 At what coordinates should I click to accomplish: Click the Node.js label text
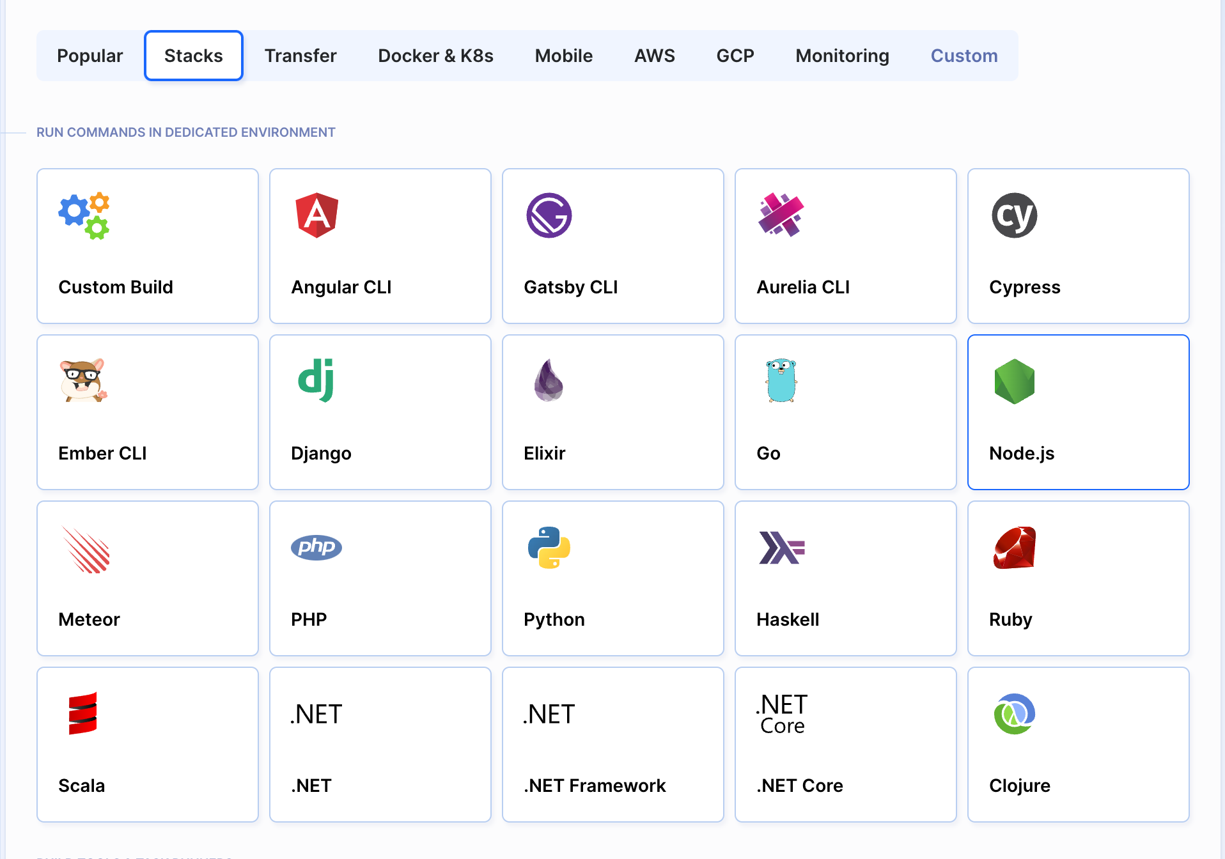[x=1022, y=453]
